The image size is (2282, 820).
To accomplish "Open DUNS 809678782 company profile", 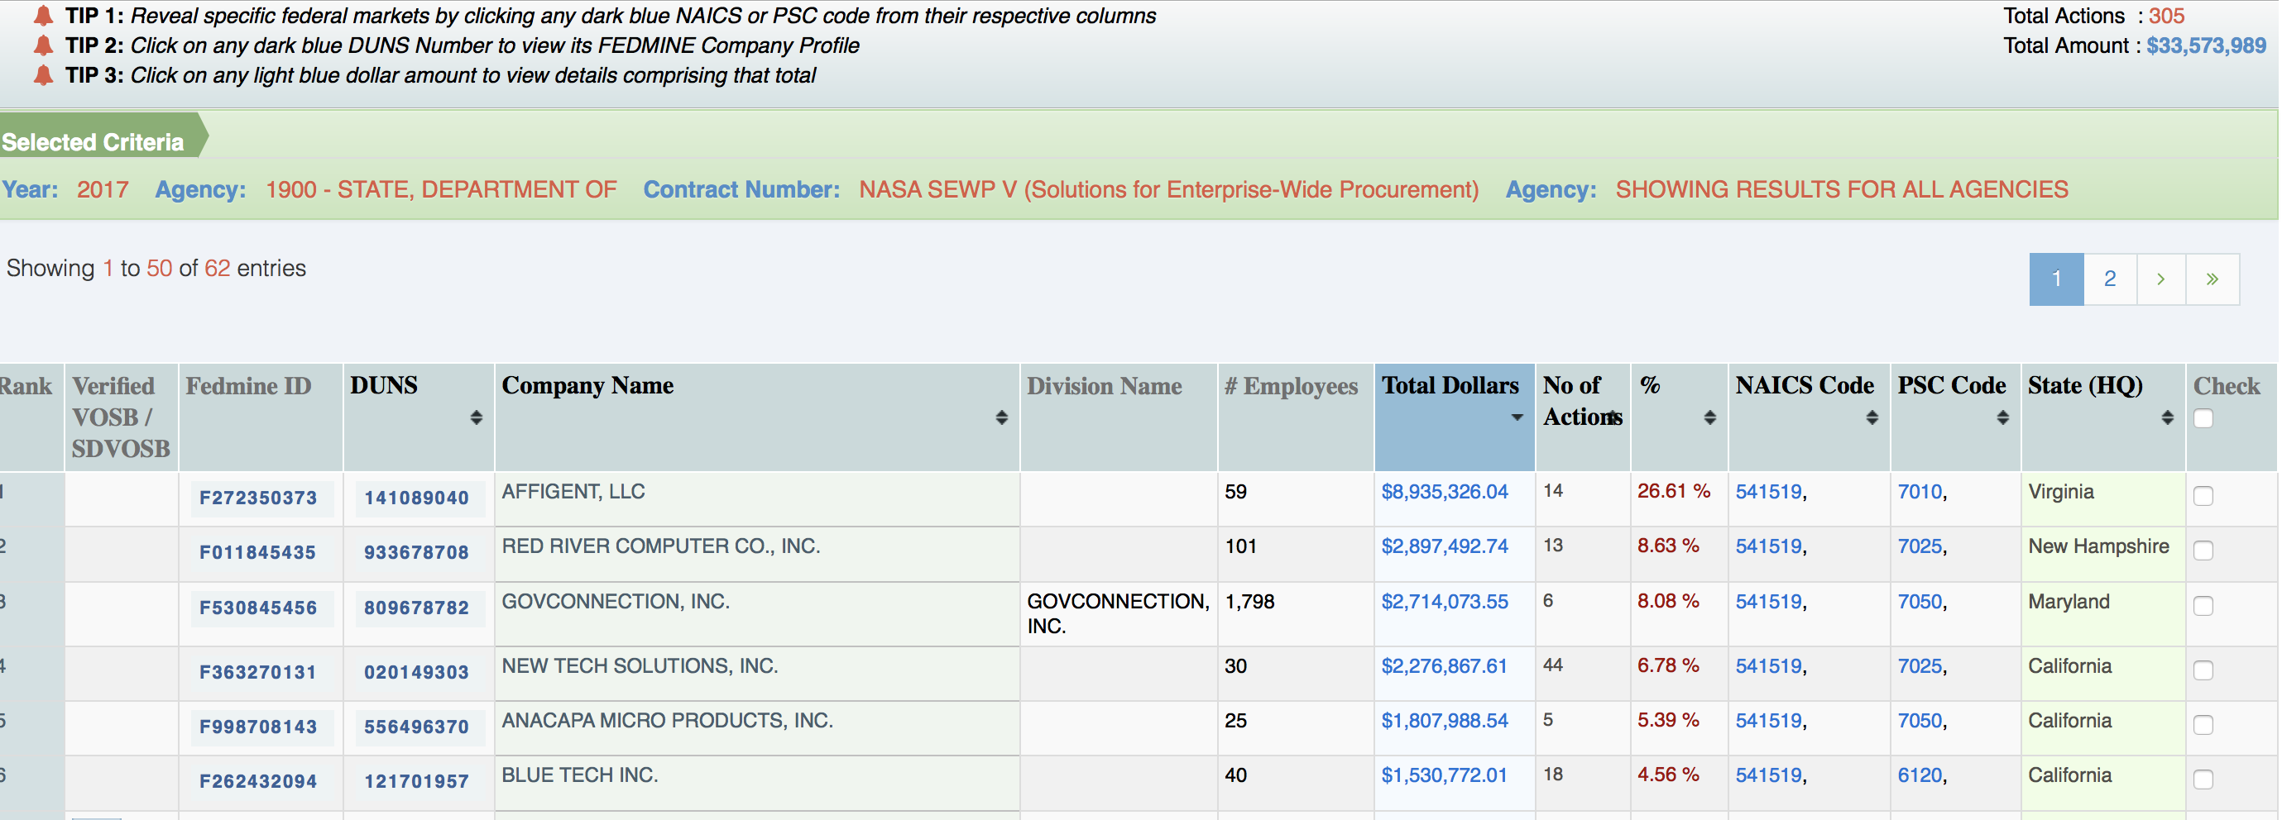I will tap(416, 608).
